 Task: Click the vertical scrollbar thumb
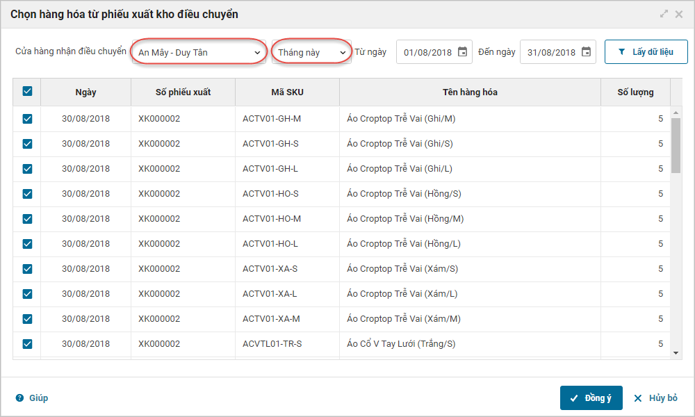pos(676,145)
